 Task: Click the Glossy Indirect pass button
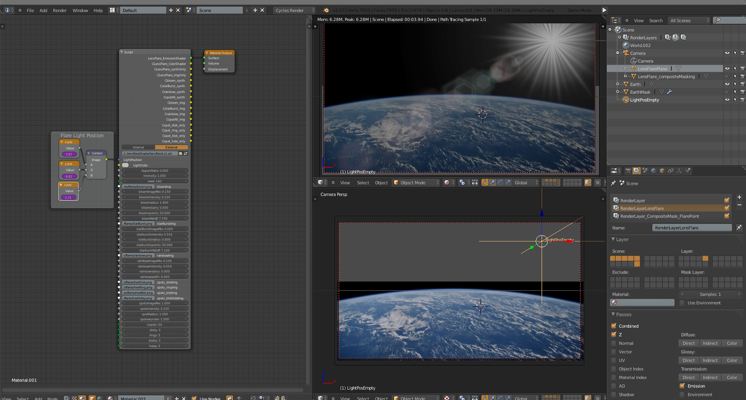[x=710, y=360]
